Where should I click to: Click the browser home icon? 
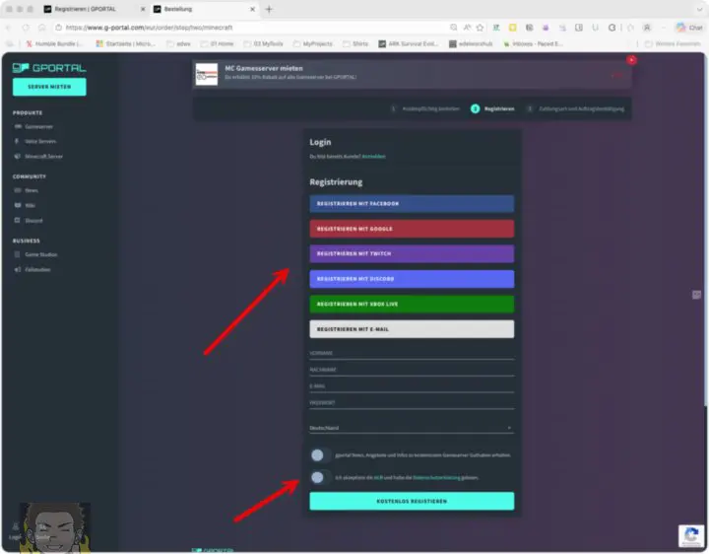point(42,28)
